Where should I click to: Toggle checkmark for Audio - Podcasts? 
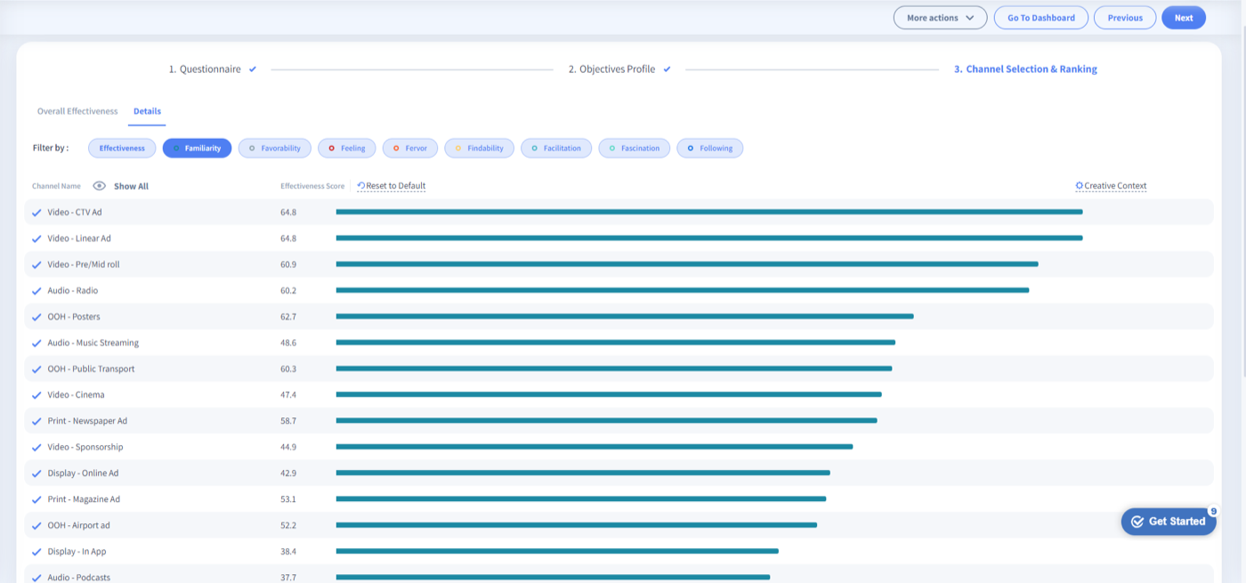click(x=36, y=578)
